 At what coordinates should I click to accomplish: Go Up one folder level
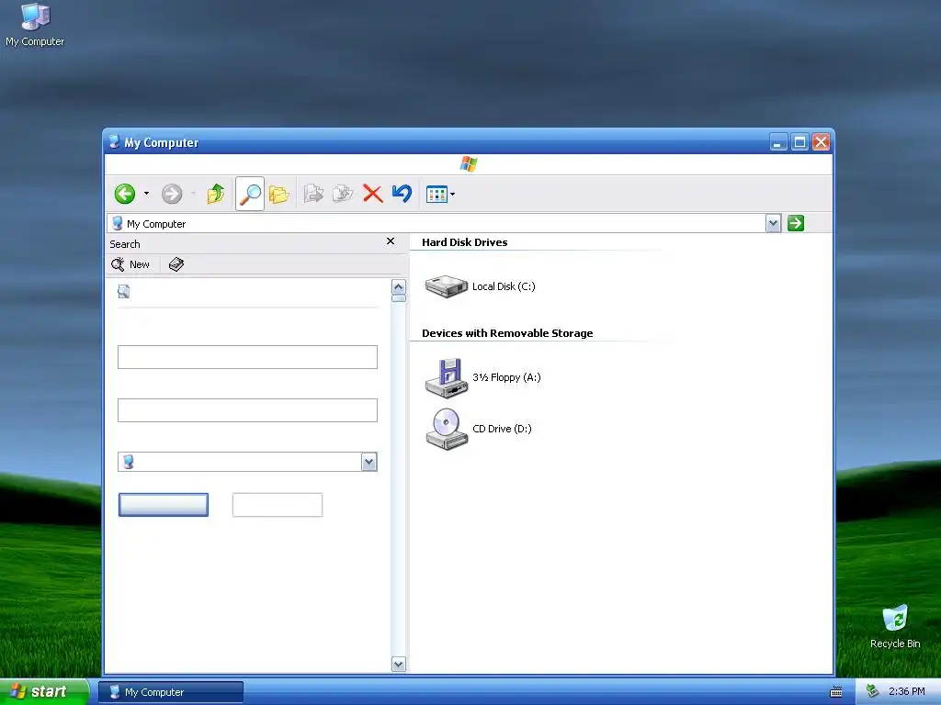[215, 194]
